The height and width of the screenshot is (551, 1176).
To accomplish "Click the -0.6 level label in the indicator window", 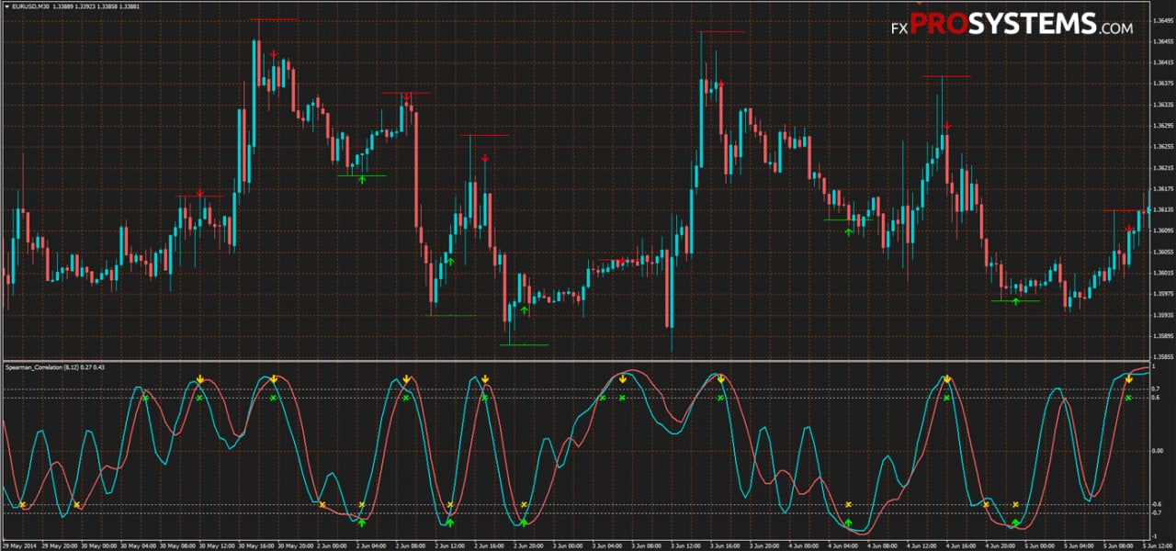I will coord(1158,504).
